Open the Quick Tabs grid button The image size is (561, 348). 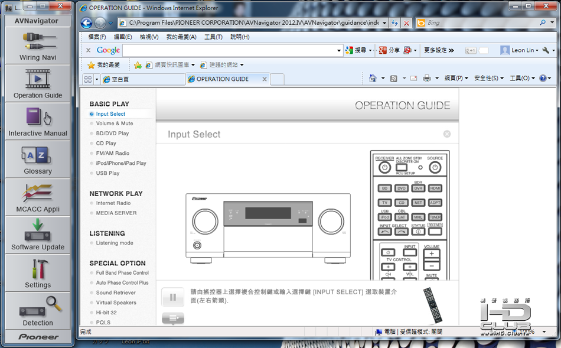87,79
